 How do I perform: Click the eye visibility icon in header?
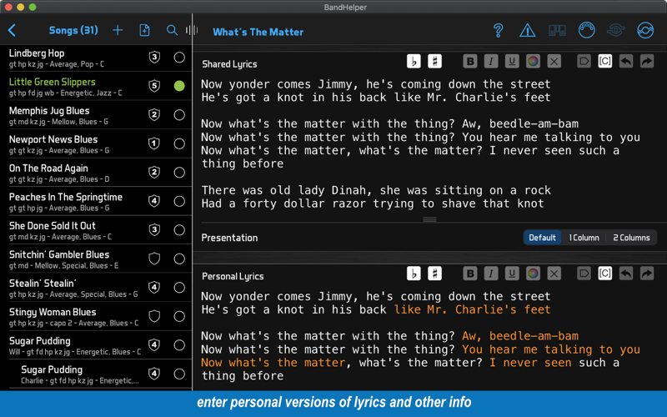coord(615,30)
